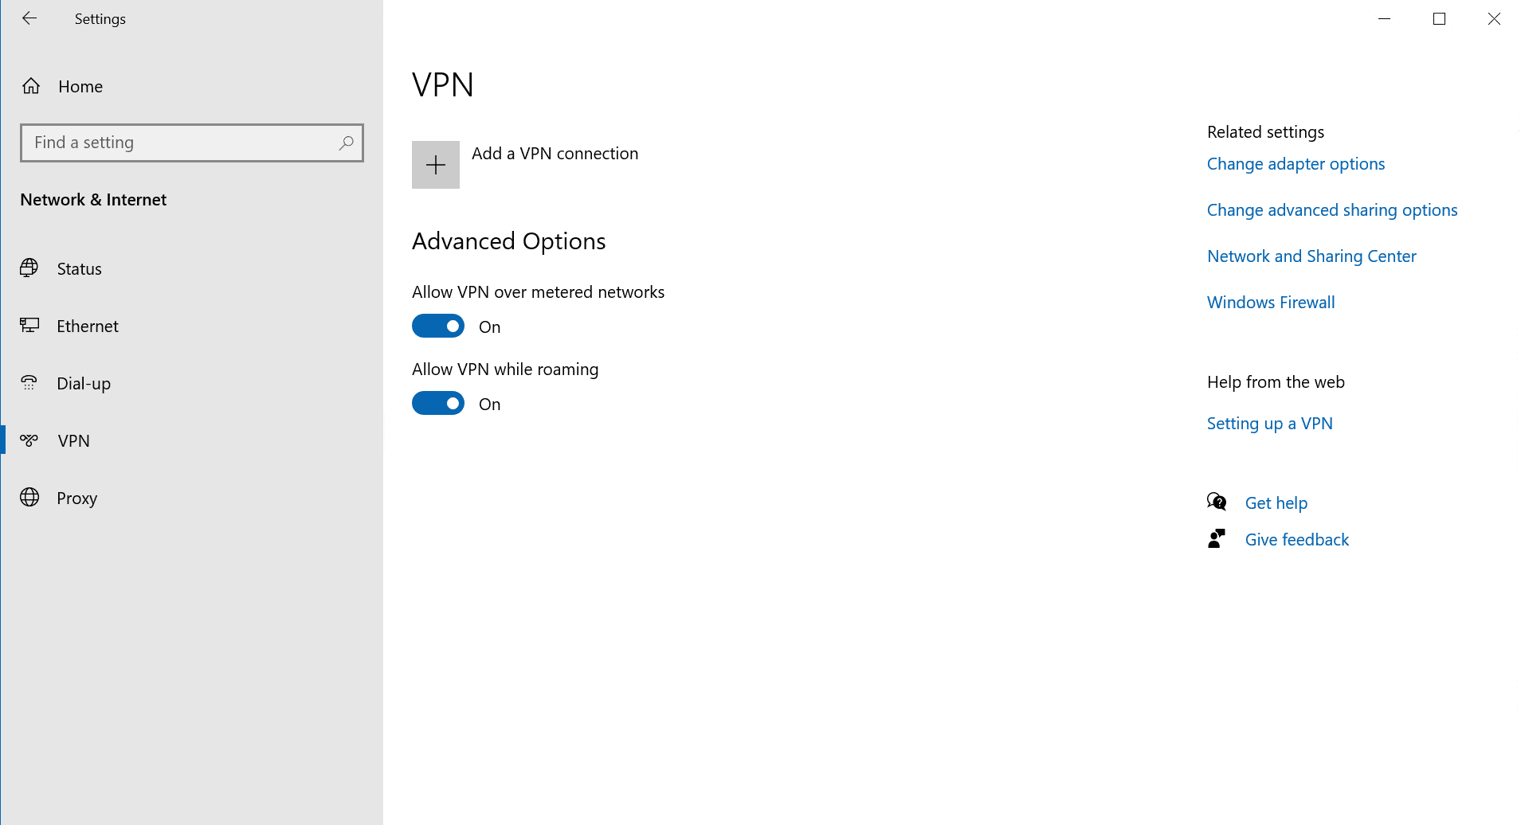Viewport: 1521px width, 825px height.
Task: Click the back arrow in Settings
Action: tap(29, 18)
